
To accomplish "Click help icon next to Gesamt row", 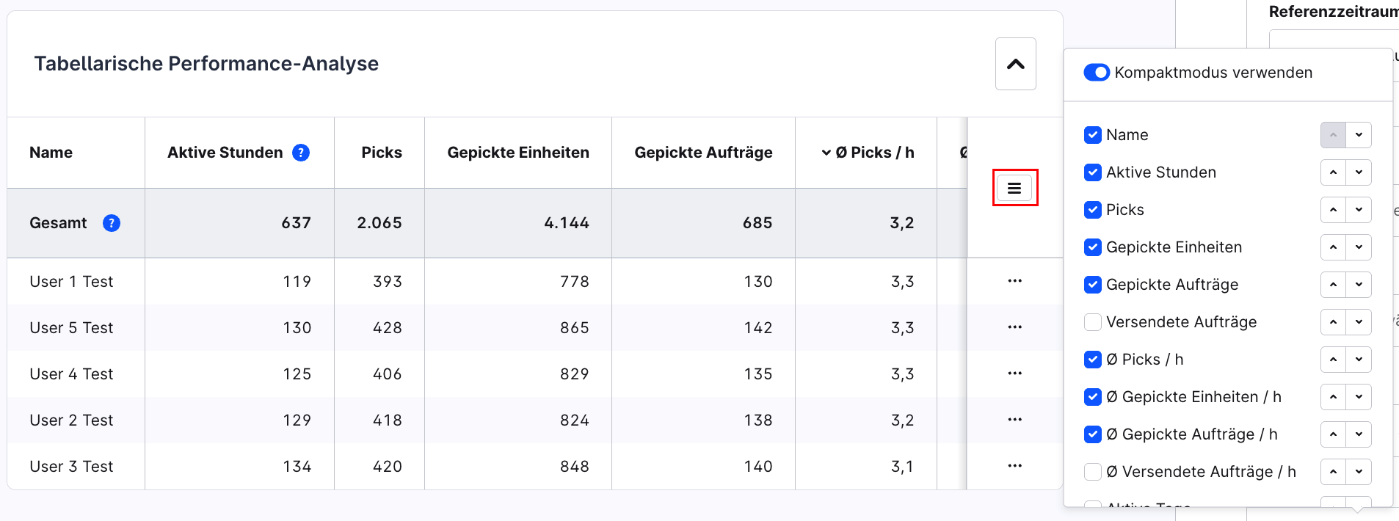I will (112, 223).
